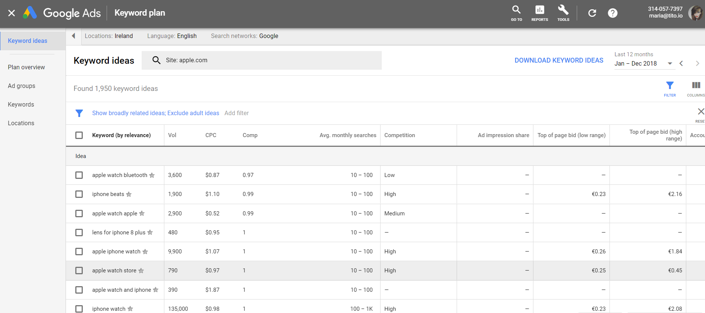Check the apple watch and iphone row
This screenshot has width=705, height=313.
(79, 290)
